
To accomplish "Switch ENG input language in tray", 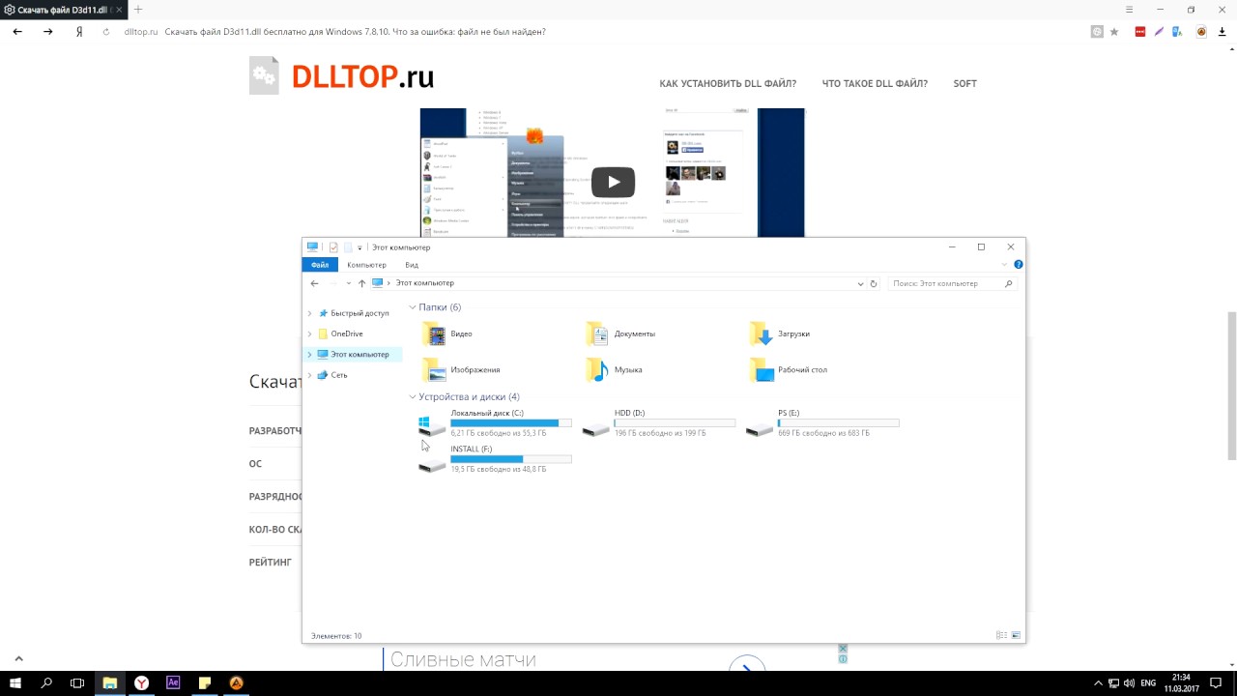I will pos(1148,682).
